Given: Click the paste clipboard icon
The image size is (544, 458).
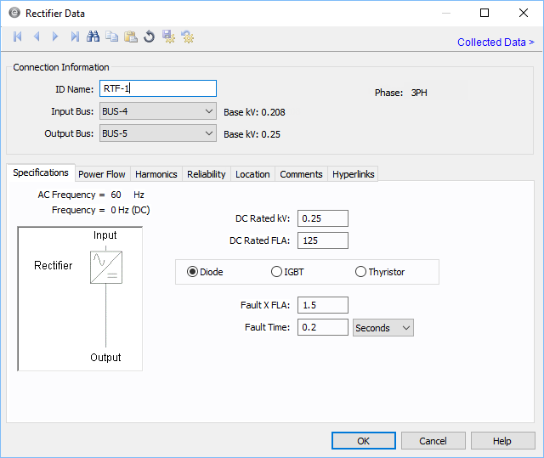Looking at the screenshot, I should (x=131, y=37).
